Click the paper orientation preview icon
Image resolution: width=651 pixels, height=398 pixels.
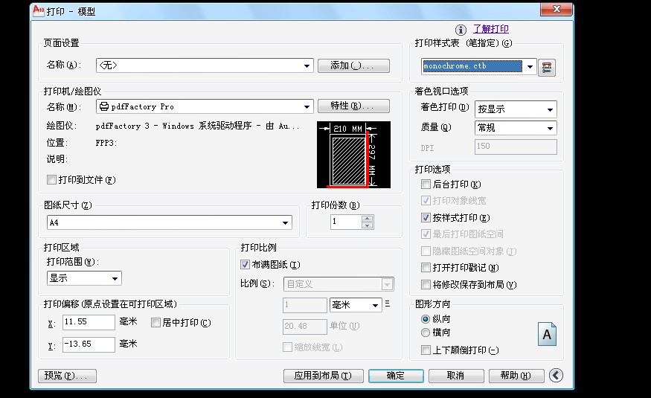coord(547,335)
